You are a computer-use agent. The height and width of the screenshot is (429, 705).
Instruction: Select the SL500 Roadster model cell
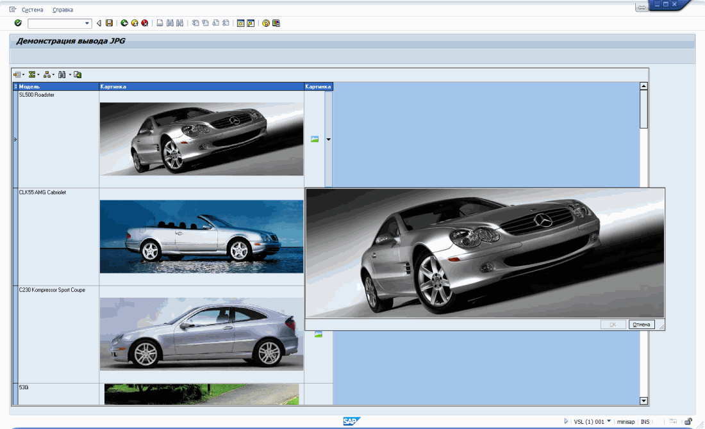[x=58, y=139]
